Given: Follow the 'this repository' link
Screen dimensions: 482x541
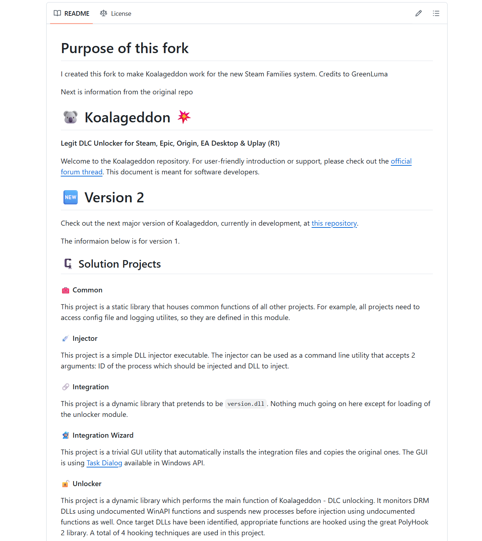Looking at the screenshot, I should 334,224.
